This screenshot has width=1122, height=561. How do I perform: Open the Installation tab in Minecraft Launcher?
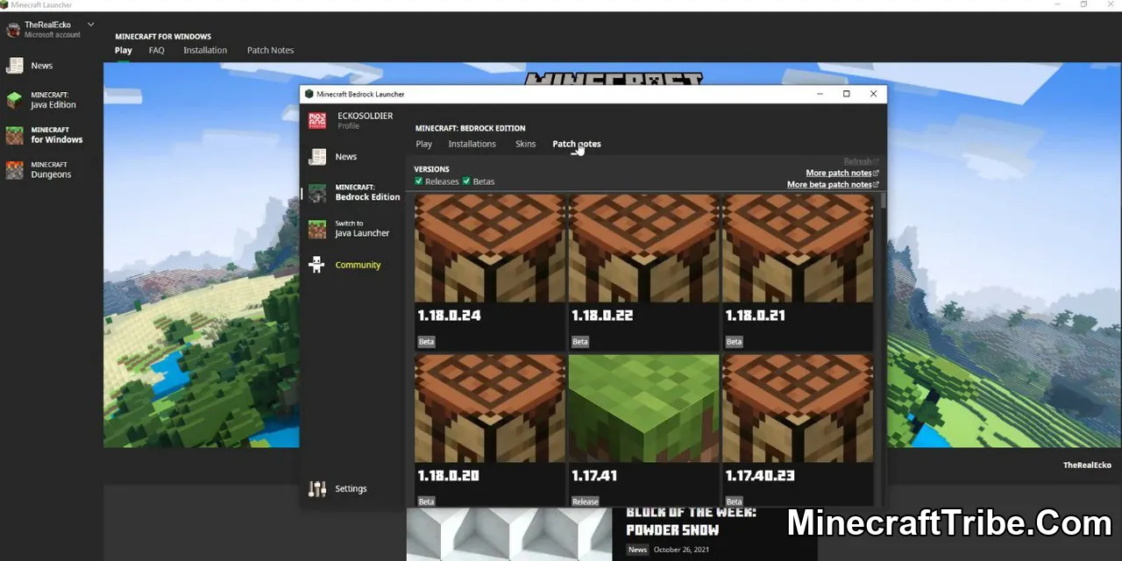(x=205, y=50)
